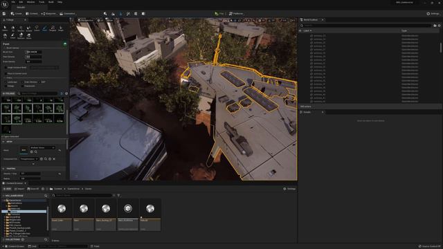The height and width of the screenshot is (249, 443).
Task: Select the Reapply foliage tool
Action: pos(53,28)
